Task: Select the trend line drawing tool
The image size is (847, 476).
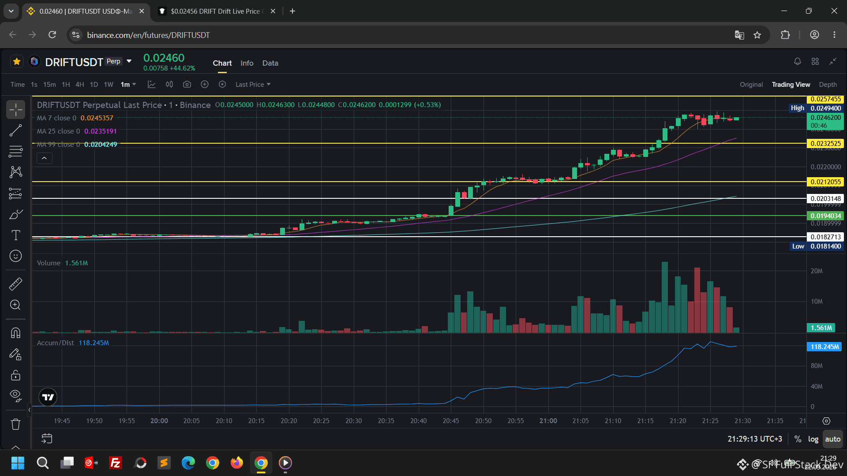Action: pyautogui.click(x=15, y=130)
